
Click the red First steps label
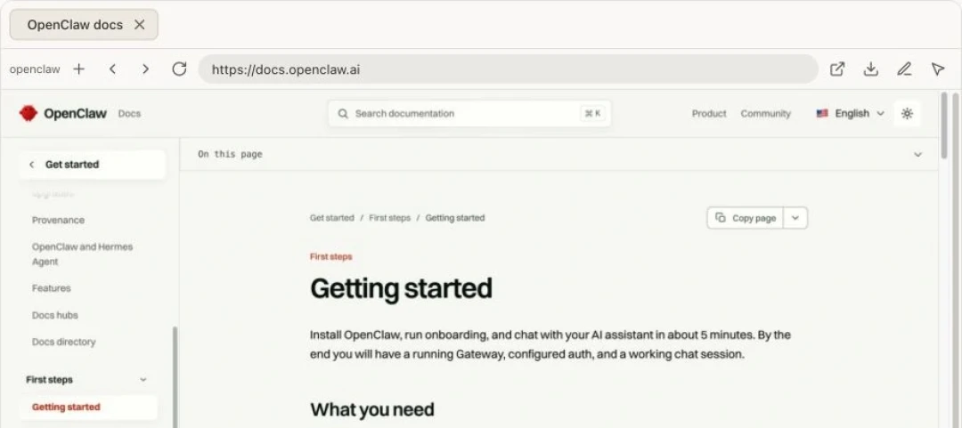pos(331,257)
